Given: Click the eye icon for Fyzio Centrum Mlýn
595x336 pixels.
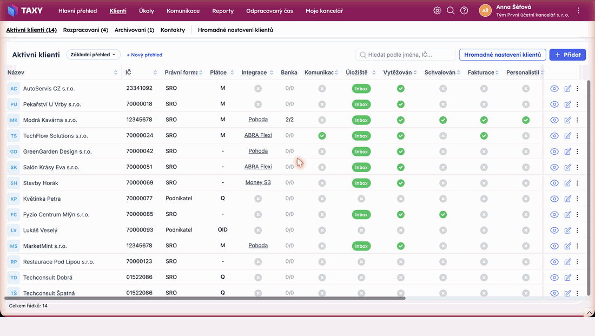Looking at the screenshot, I should [x=554, y=214].
